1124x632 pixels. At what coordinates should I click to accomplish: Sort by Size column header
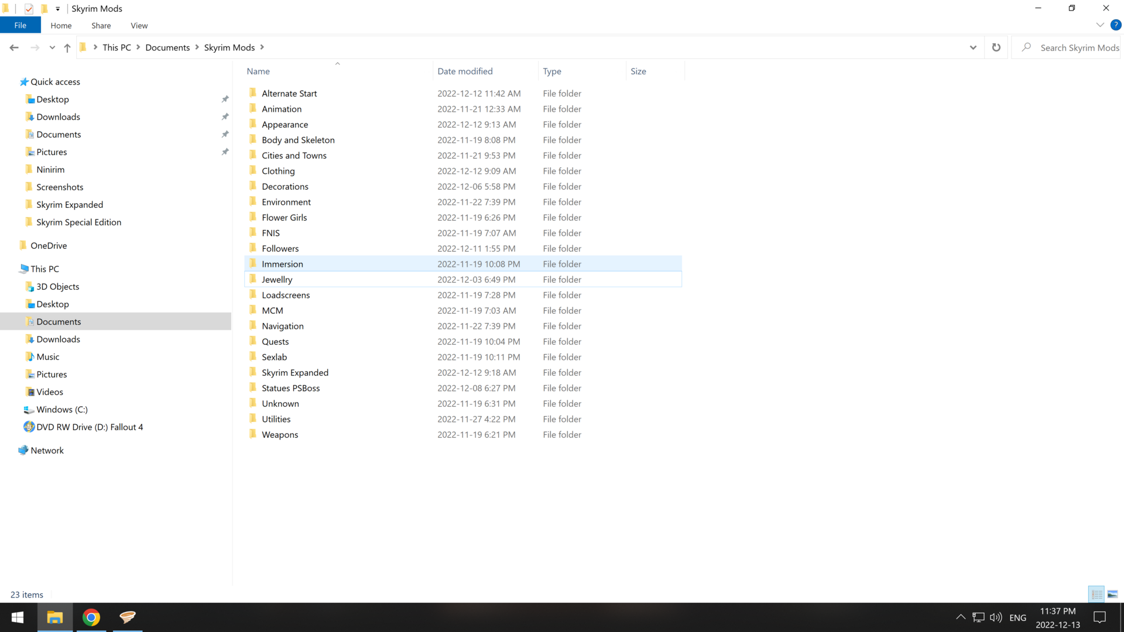click(655, 71)
